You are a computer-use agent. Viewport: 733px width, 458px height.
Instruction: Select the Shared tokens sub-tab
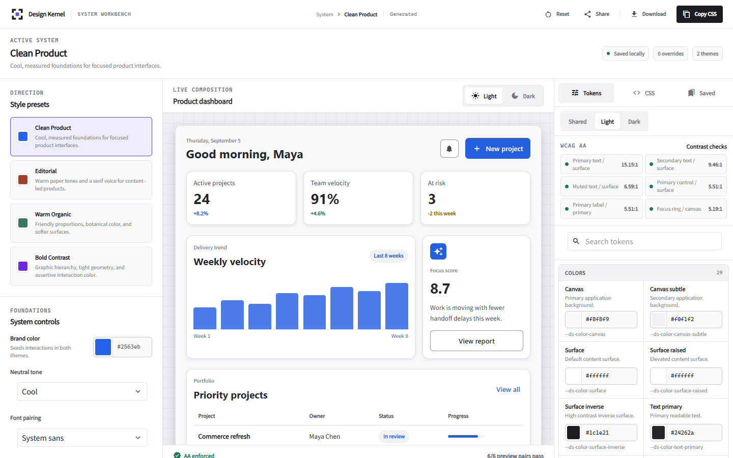[577, 122]
